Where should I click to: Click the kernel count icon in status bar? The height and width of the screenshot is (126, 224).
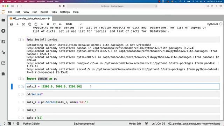coord(18,124)
